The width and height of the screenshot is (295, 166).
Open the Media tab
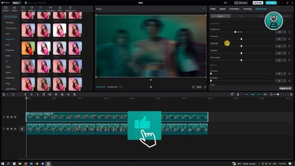point(6,9)
